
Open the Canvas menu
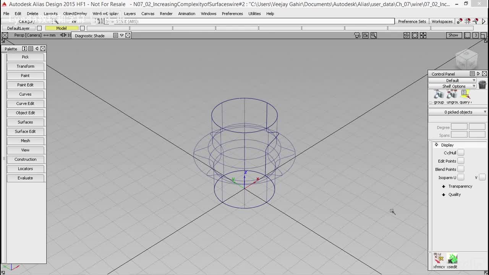148,14
